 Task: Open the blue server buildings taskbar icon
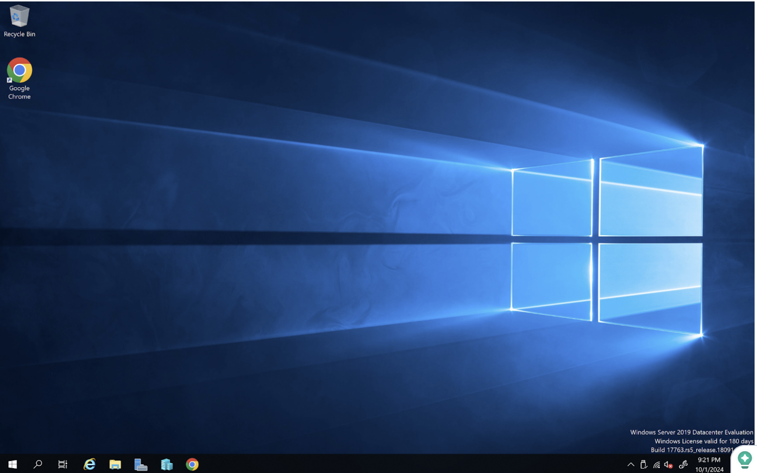tap(167, 464)
